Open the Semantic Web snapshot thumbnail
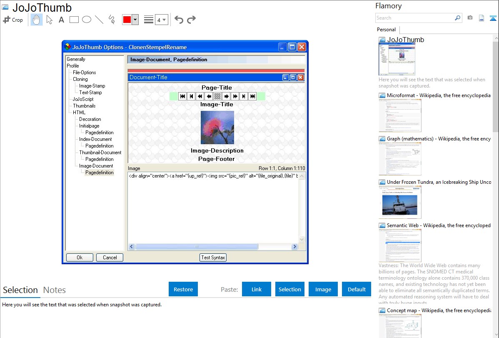 pos(400,245)
